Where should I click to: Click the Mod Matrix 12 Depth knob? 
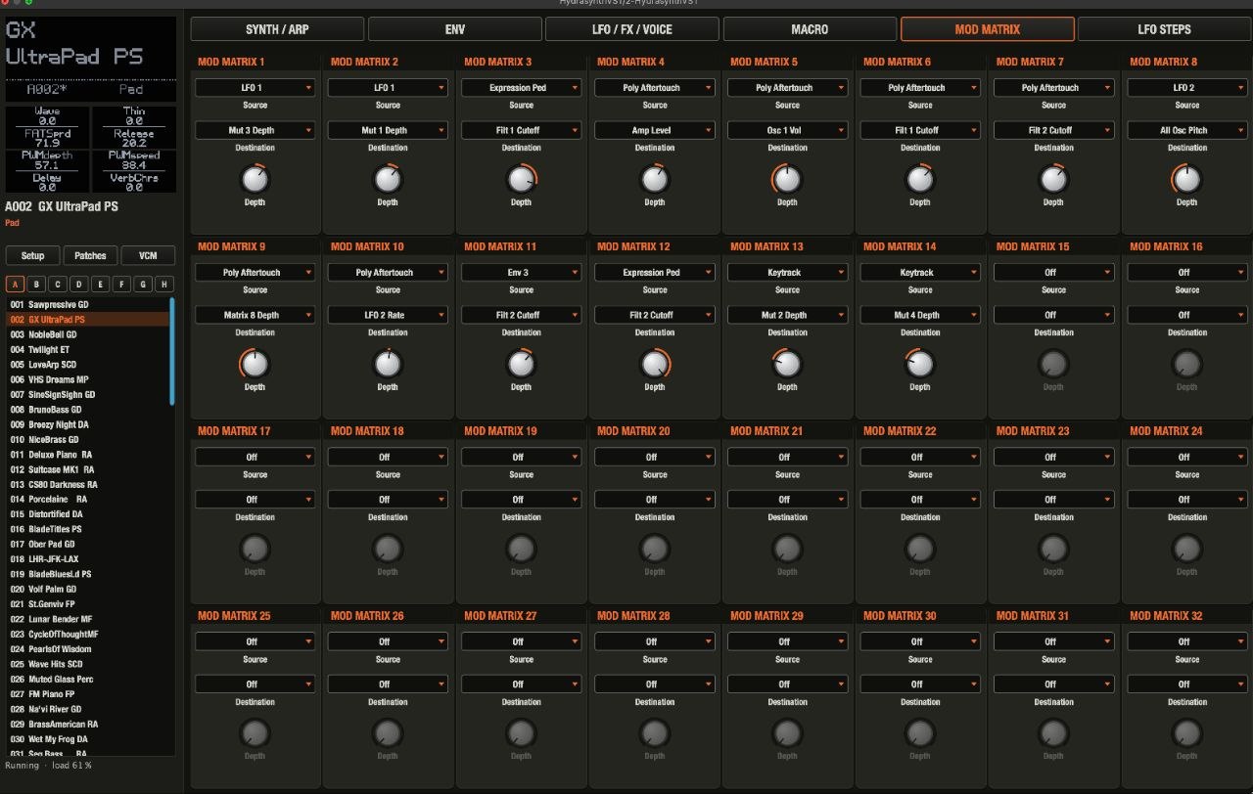[654, 364]
